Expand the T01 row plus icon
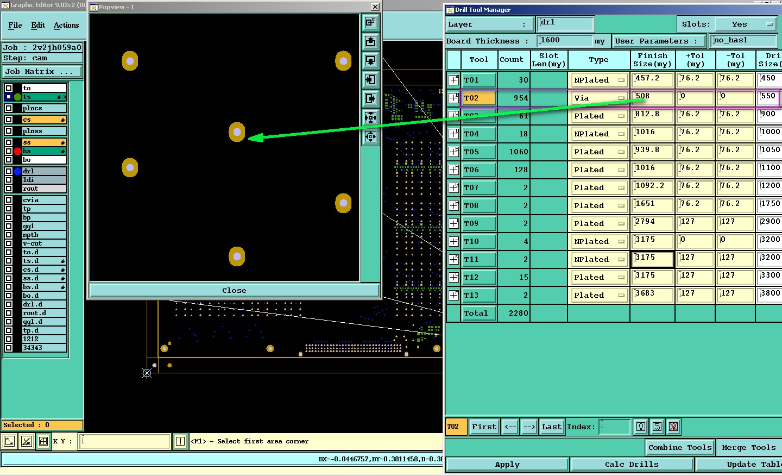Image resolution: width=782 pixels, height=476 pixels. pos(454,80)
